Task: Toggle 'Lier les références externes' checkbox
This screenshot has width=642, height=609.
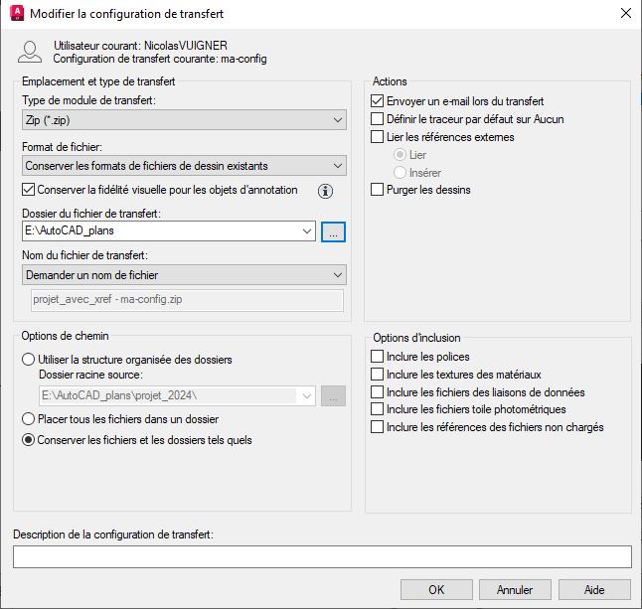Action: 378,137
